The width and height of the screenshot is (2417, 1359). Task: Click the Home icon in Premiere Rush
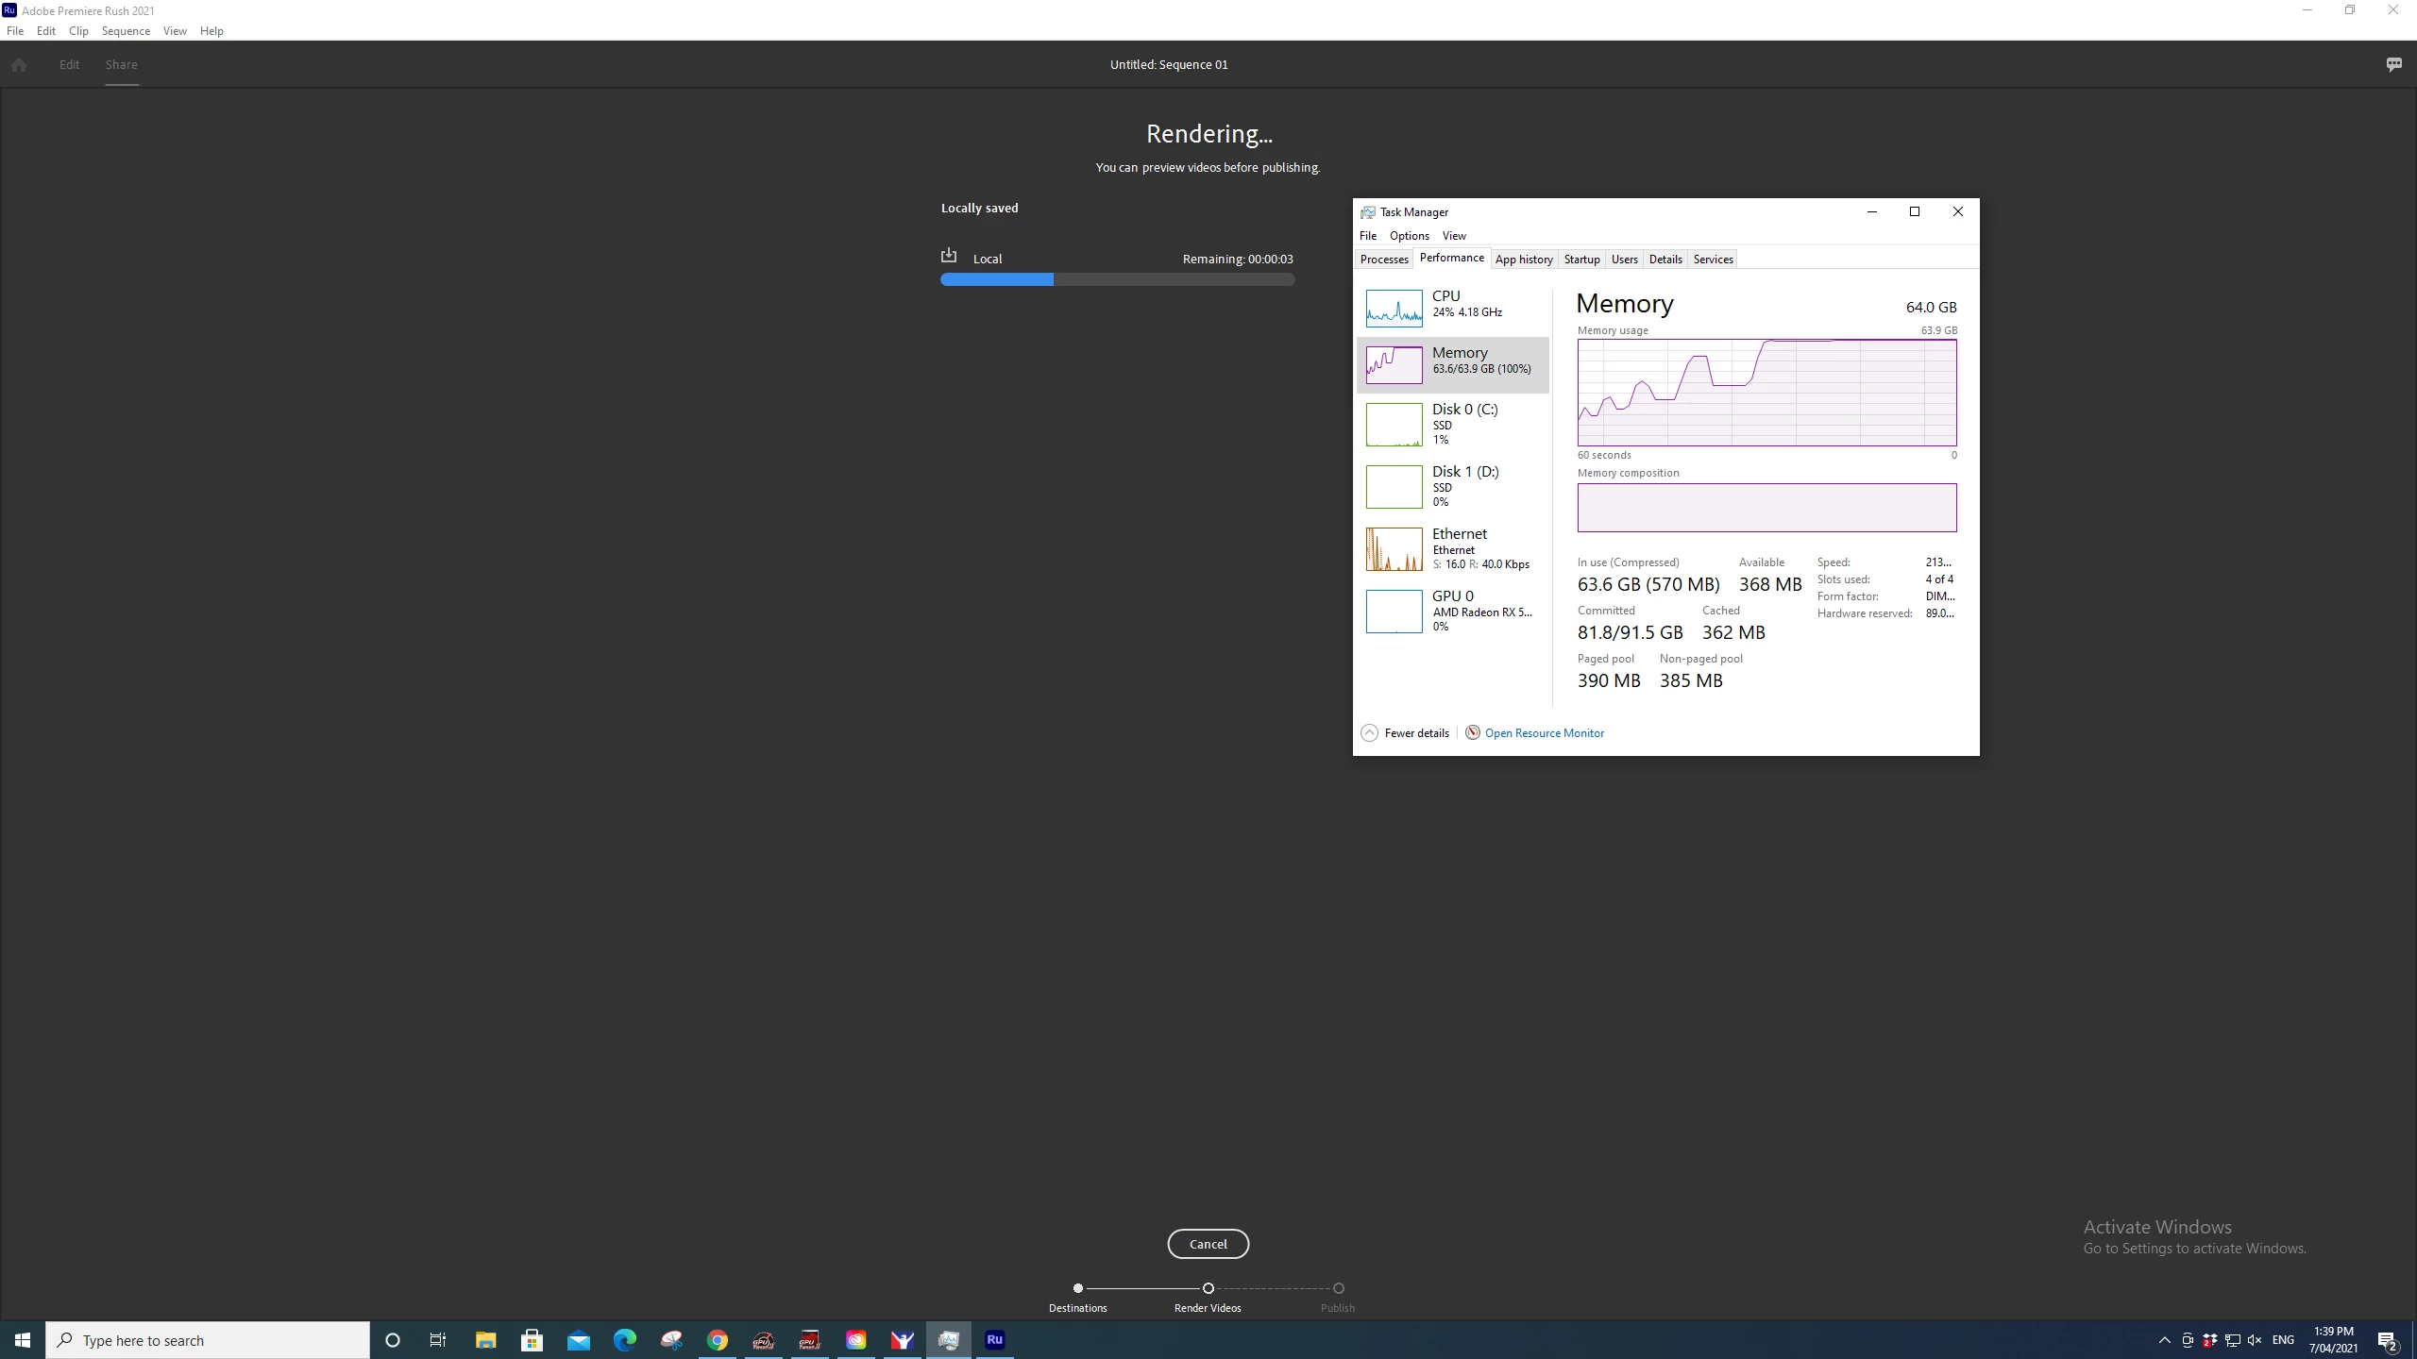coord(19,65)
